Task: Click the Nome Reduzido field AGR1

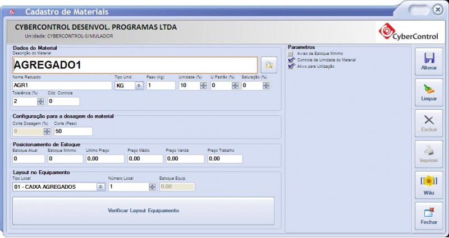Action: tap(62, 86)
